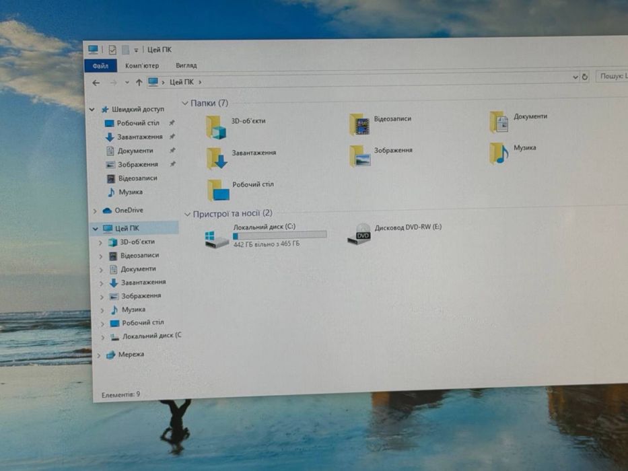The image size is (628, 471).
Task: Select the Локальний диск (C:) drive icon
Action: coord(216,239)
